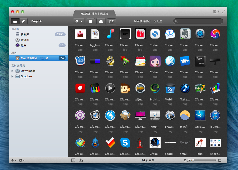This screenshot has height=170, width=238.
Task: Select the red radio icon thumbnail
Action: [x=140, y=34]
